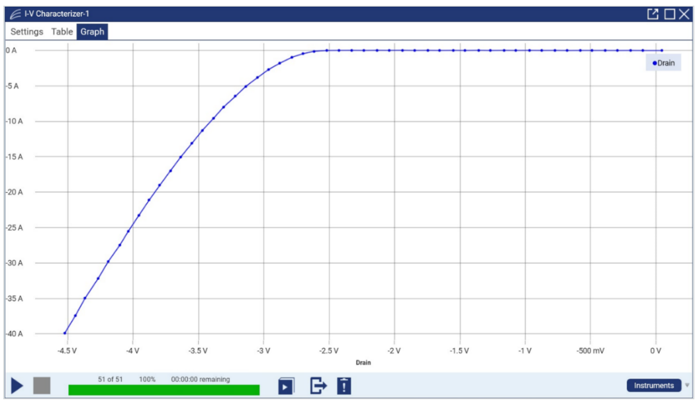Open the Settings tab
697x403 pixels.
tap(26, 32)
